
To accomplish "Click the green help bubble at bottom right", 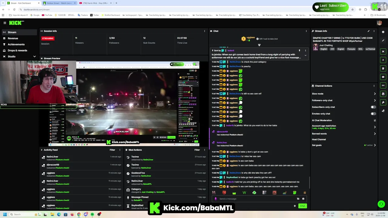I will [x=381, y=204].
